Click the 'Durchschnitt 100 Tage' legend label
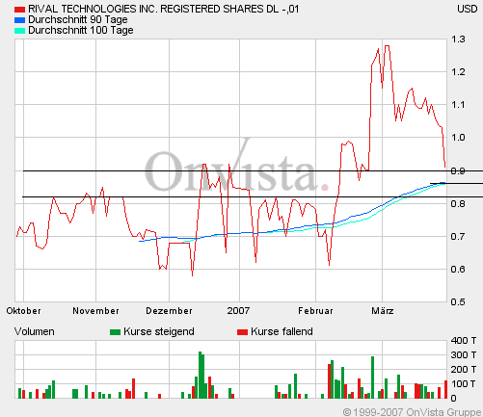The width and height of the screenshot is (483, 417). (81, 30)
